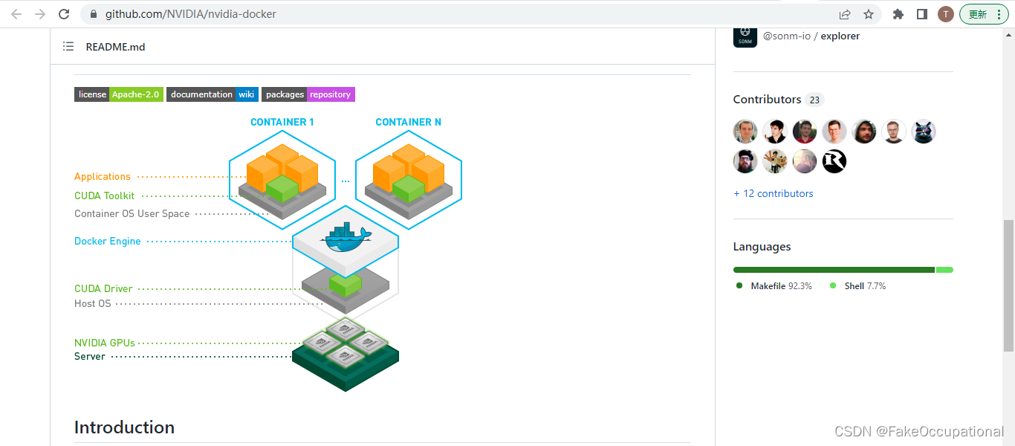View sixth contributor avatar

tap(894, 132)
